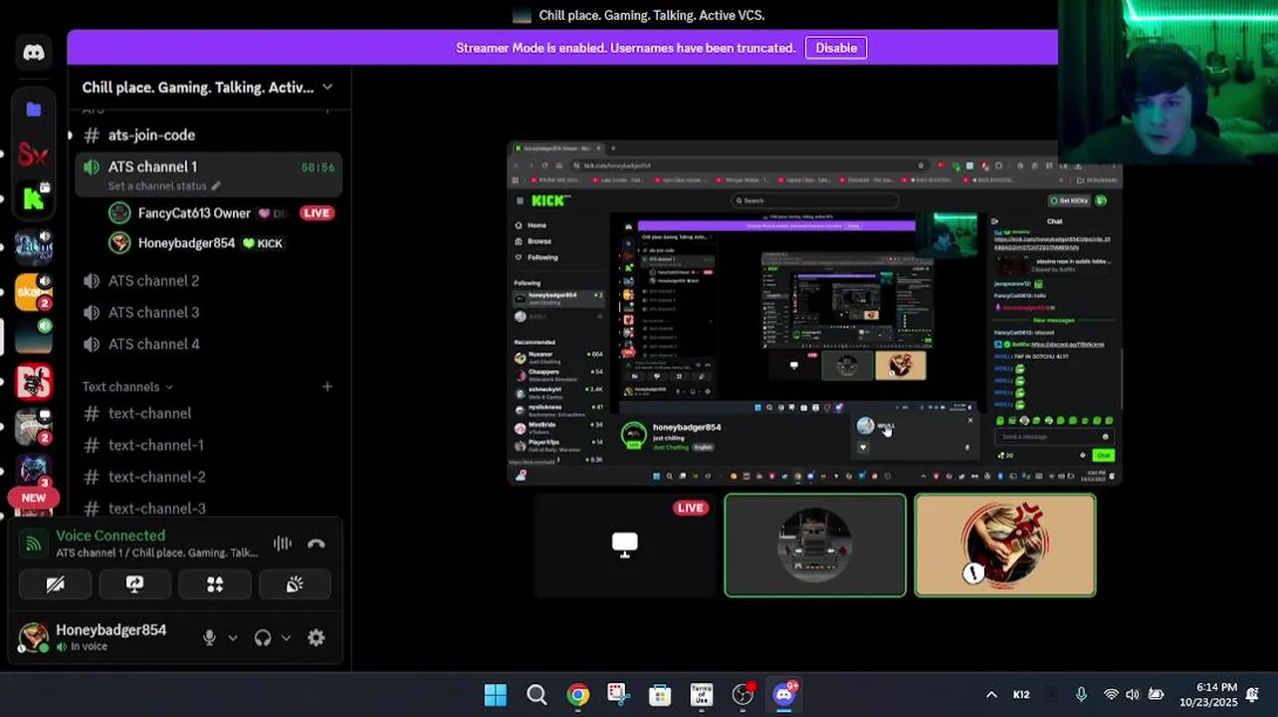
Task: Disable Streamer Mode button
Action: [x=836, y=48]
